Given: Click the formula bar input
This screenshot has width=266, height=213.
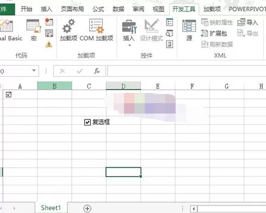Looking at the screenshot, I should (187, 71).
